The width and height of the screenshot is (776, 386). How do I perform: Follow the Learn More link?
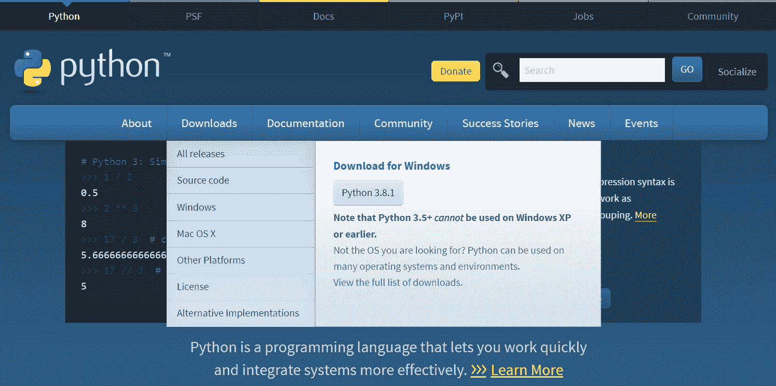[x=526, y=370]
